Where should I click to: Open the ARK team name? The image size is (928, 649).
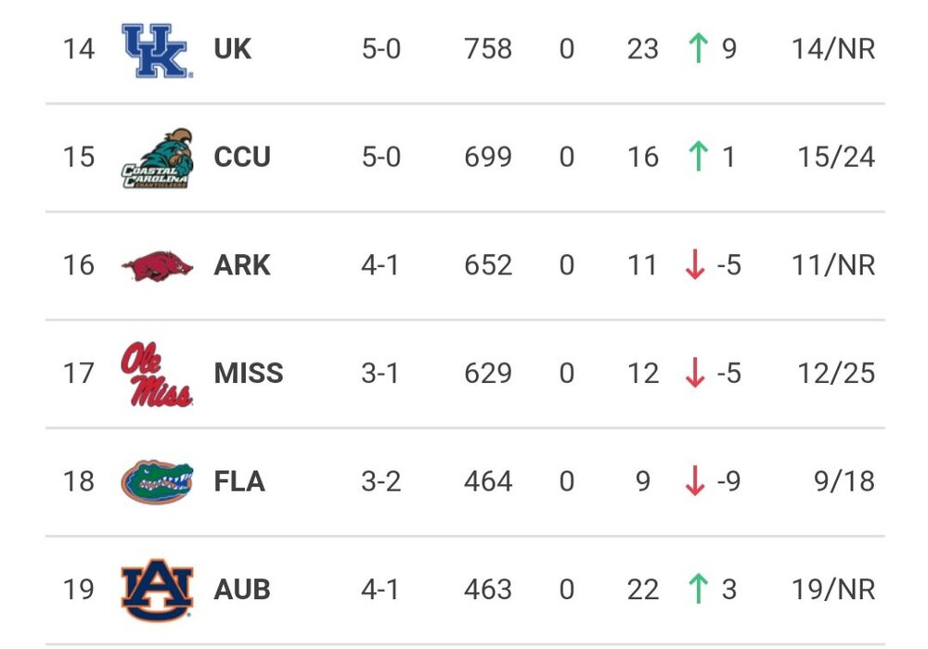pos(242,266)
